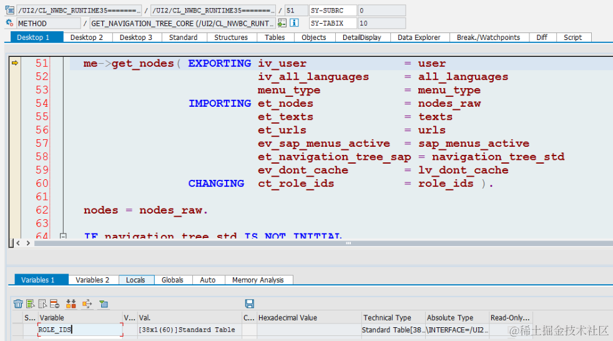Screen dimensions: 613x341
Task: Go to the Objects tab
Action: 313,37
